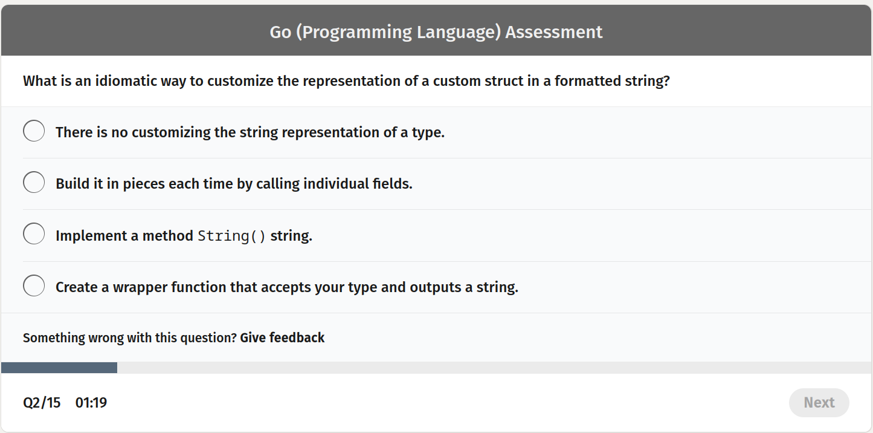
Task: Click the 01:19 countdown timer
Action: click(91, 402)
